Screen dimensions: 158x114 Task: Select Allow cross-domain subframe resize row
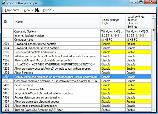(x=77, y=106)
